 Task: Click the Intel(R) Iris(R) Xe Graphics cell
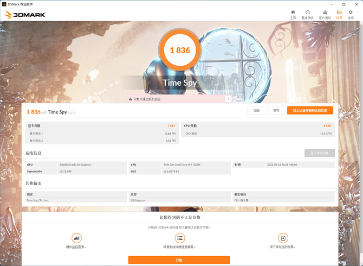92,164
